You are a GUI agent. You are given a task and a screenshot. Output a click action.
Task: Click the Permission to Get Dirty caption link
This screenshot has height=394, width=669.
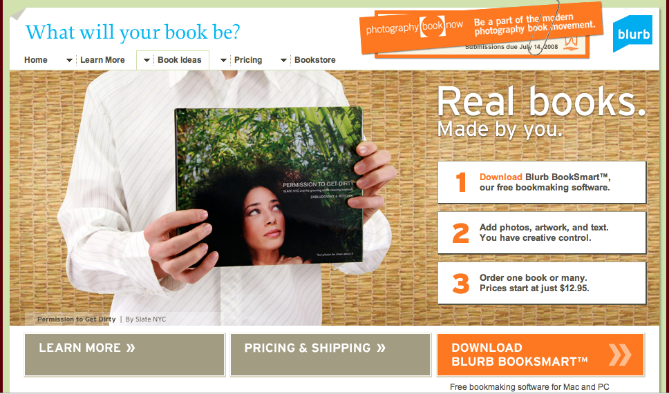pos(77,319)
